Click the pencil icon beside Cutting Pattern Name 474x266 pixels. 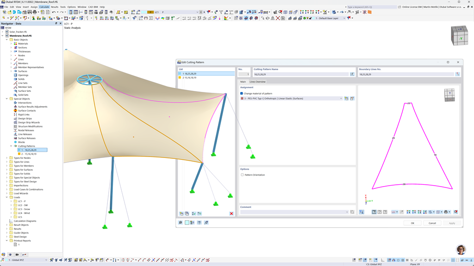pyautogui.click(x=353, y=74)
